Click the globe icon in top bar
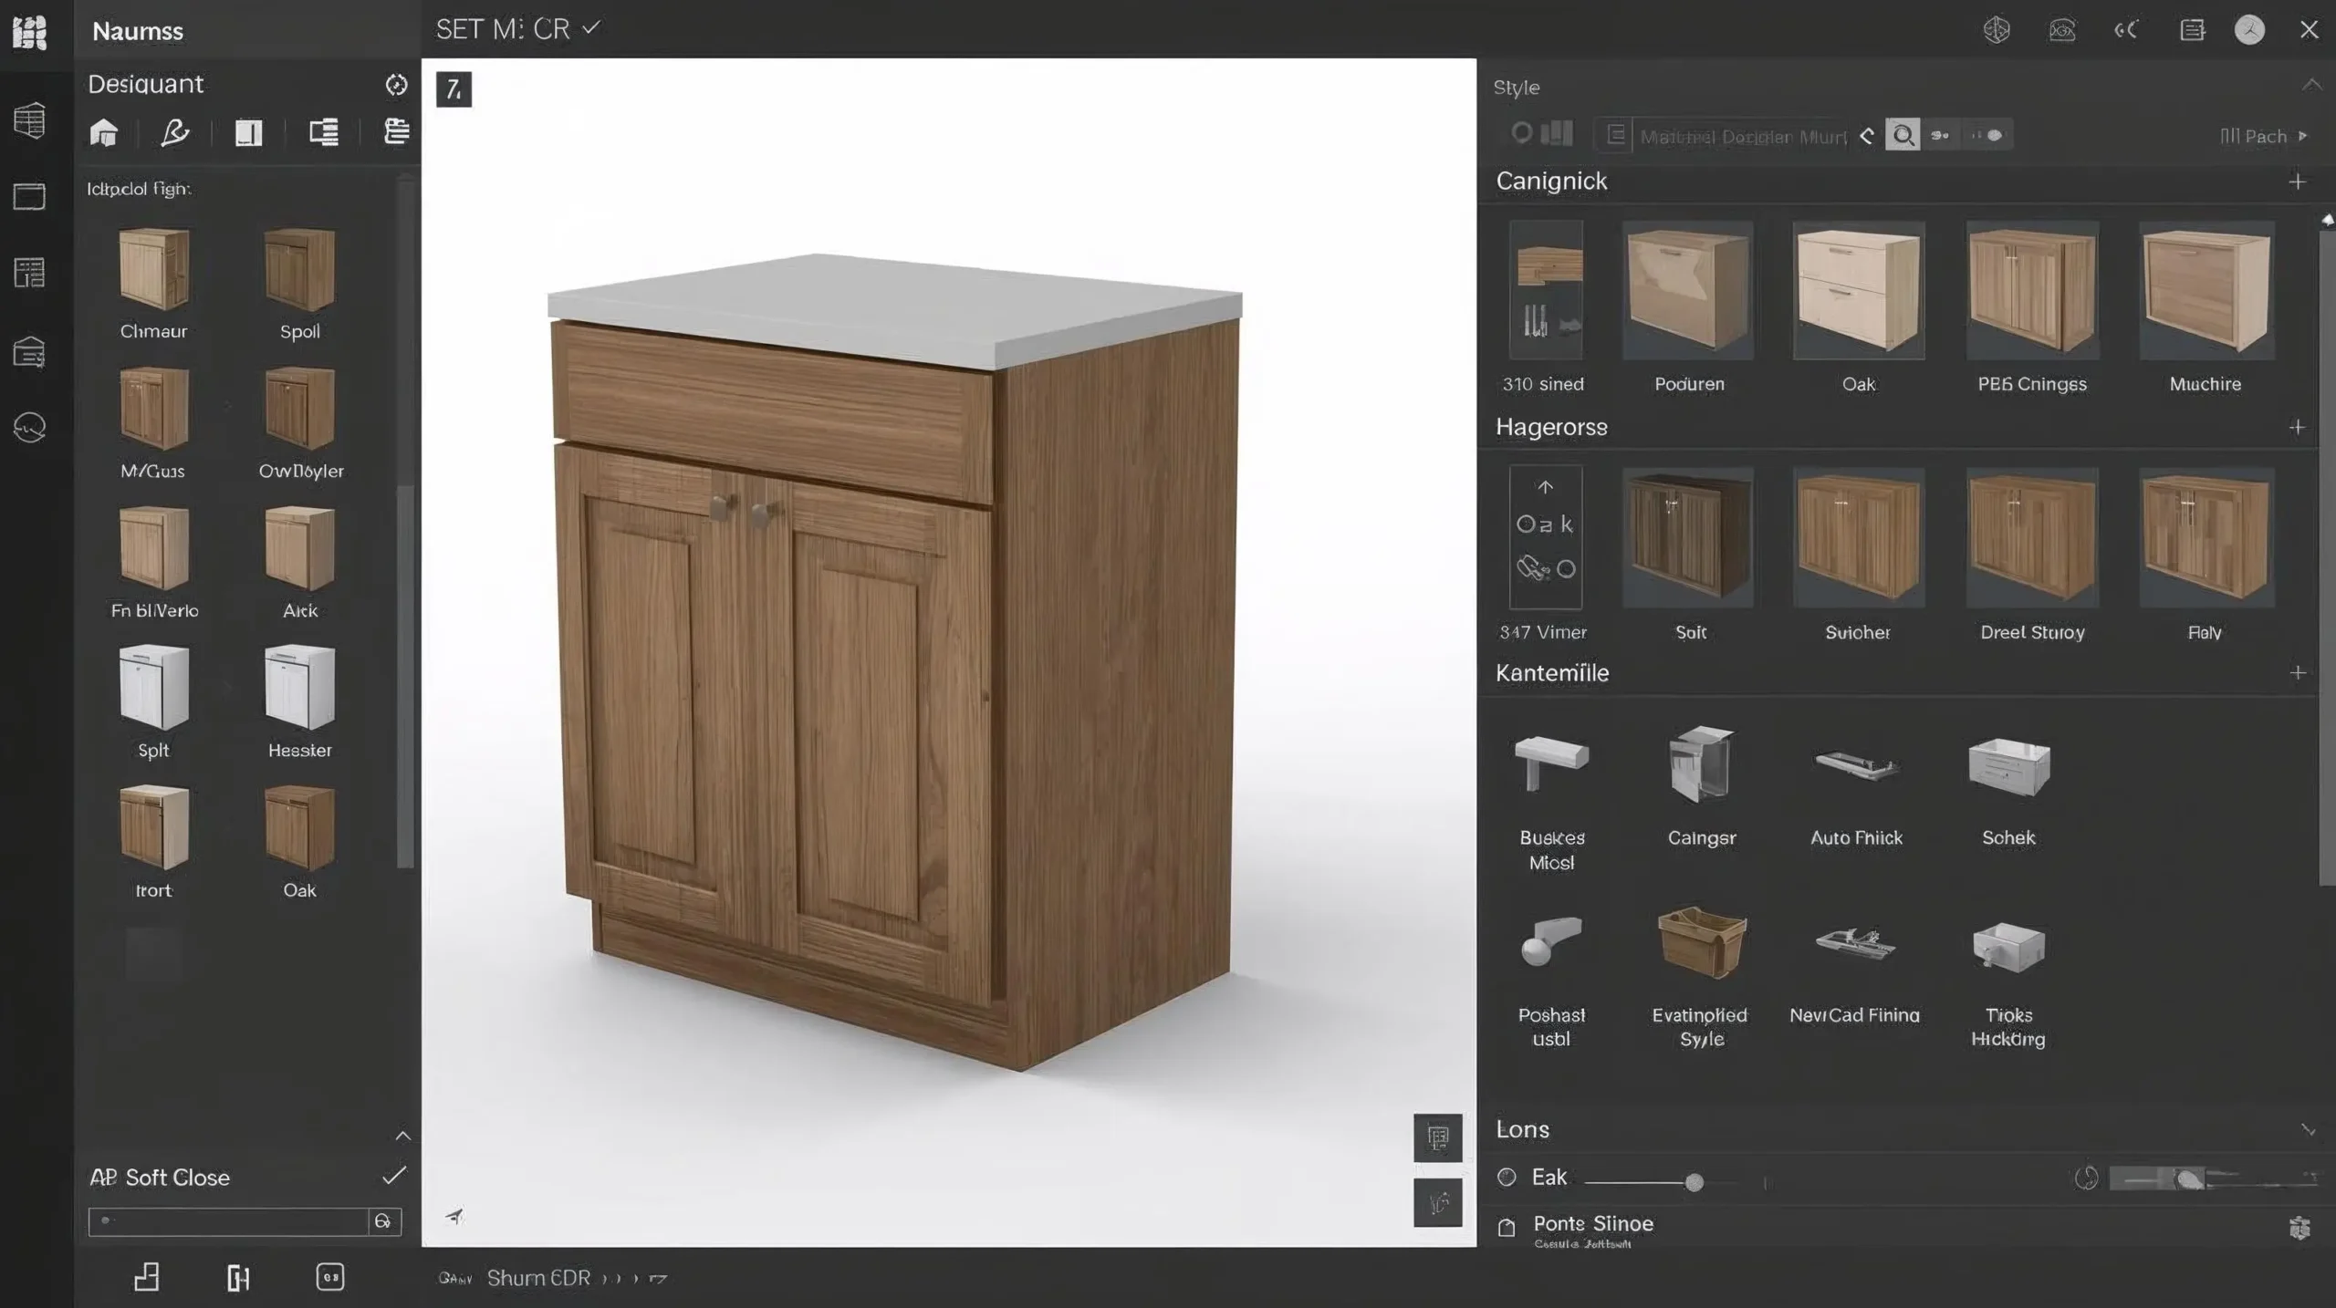The width and height of the screenshot is (2336, 1308). click(1997, 30)
